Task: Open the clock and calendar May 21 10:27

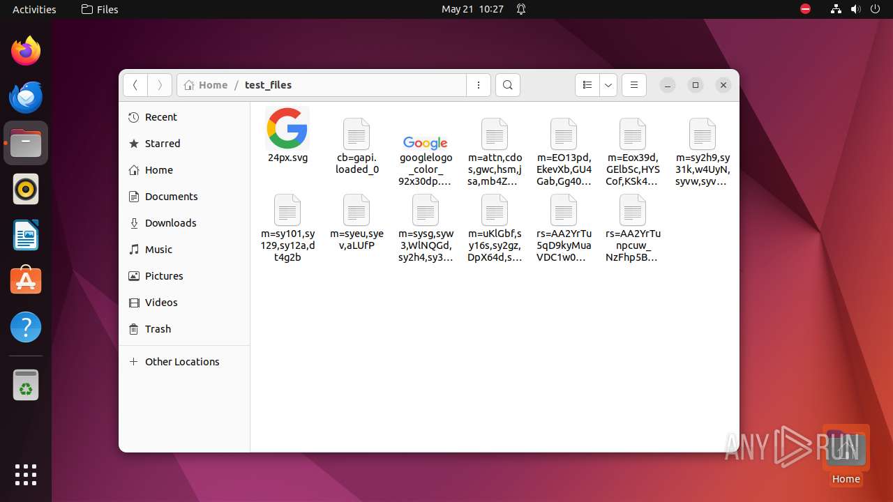Action: (472, 9)
